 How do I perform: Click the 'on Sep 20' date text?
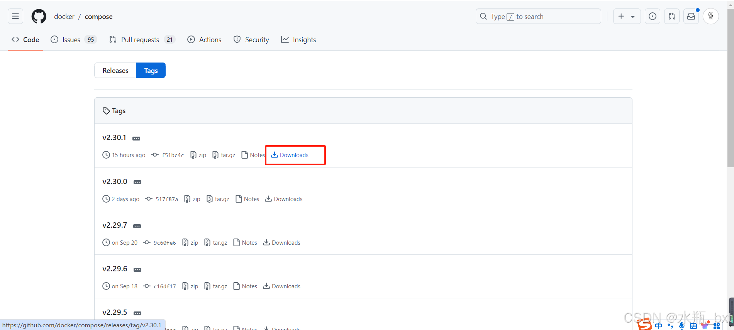(124, 243)
